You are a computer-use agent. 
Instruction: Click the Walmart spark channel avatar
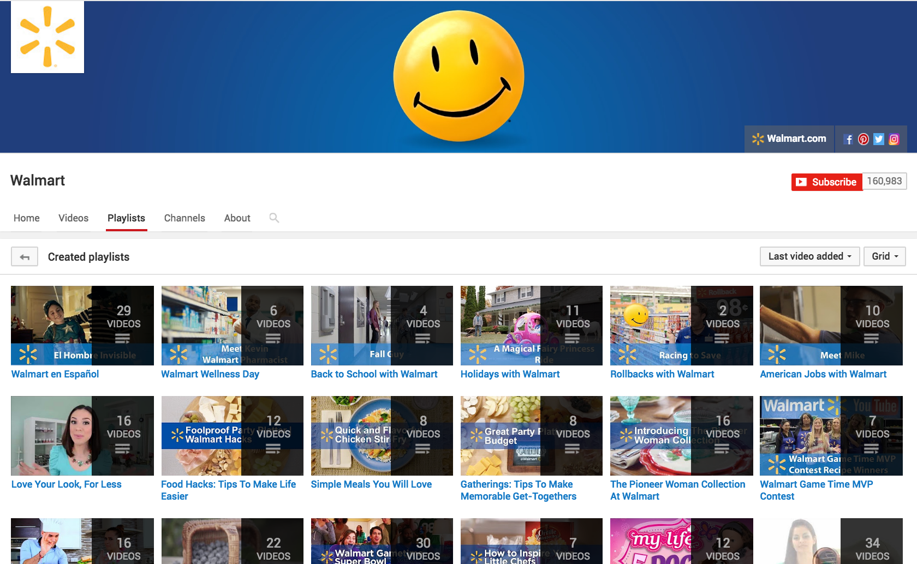click(47, 37)
